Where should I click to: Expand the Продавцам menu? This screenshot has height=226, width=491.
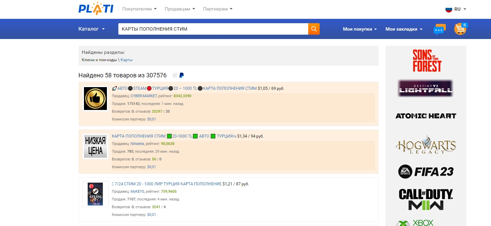(180, 9)
